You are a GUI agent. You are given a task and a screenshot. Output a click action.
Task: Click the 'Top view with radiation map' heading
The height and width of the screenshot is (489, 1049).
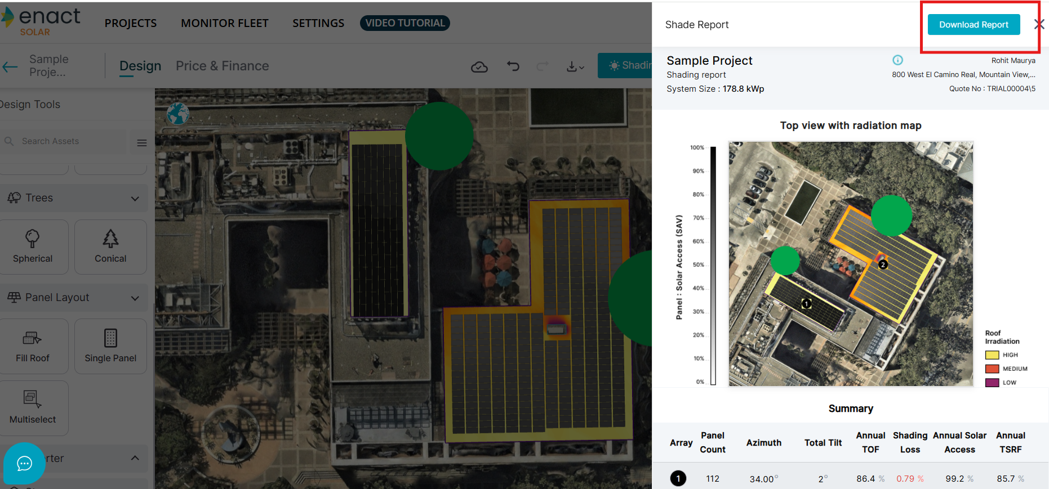[x=851, y=125]
